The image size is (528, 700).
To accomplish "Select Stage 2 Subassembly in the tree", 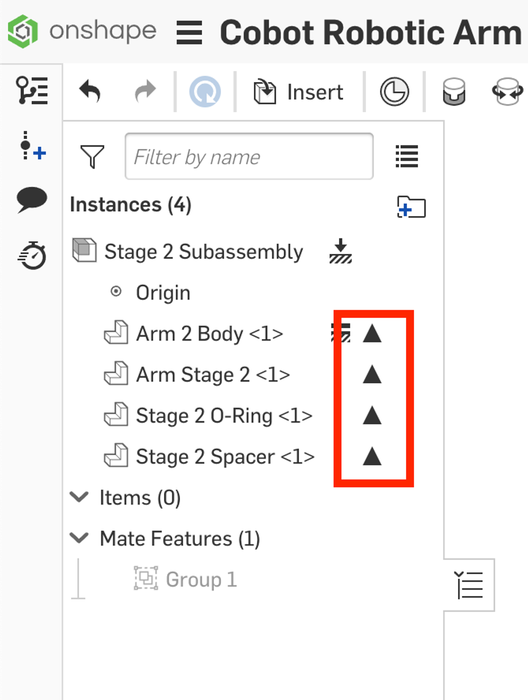I will tap(203, 252).
